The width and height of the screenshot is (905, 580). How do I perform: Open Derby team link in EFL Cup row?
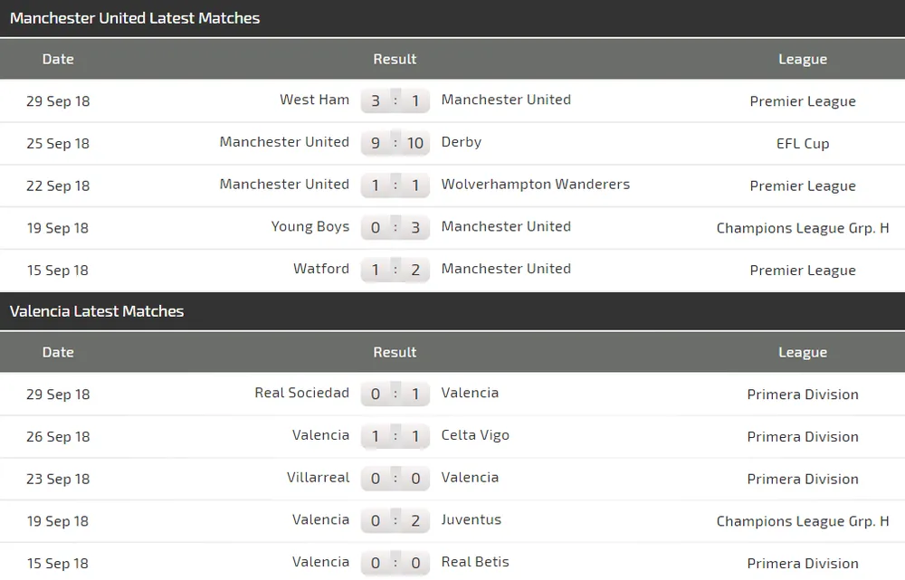pyautogui.click(x=462, y=143)
